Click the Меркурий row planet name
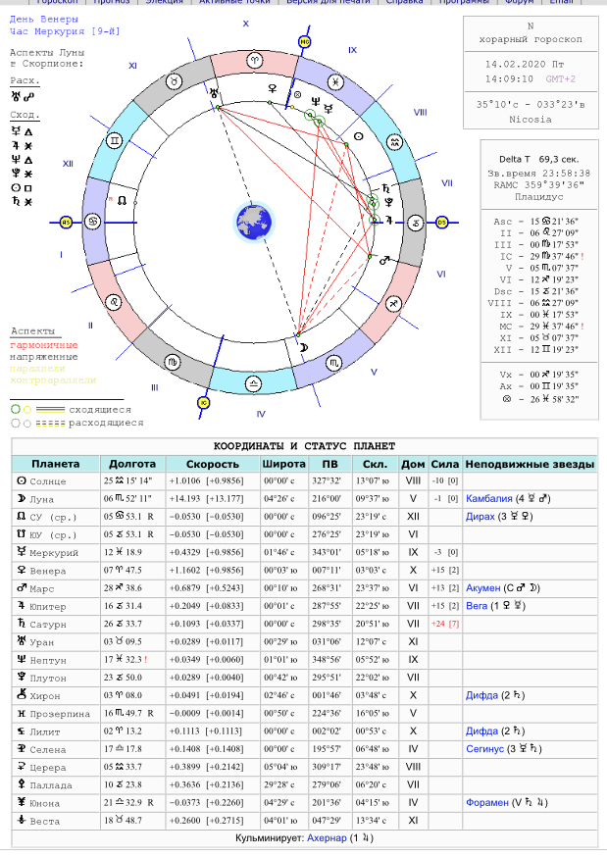This screenshot has height=857, width=607. 54,553
